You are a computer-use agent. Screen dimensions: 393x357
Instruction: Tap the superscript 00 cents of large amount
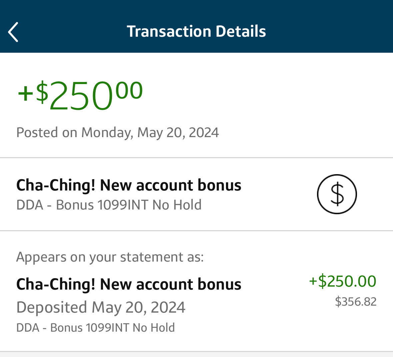pos(129,90)
